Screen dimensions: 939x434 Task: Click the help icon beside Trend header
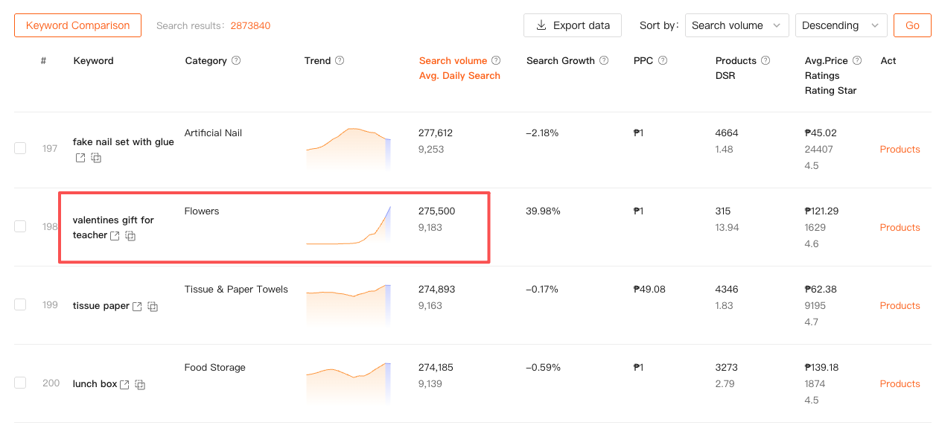(x=340, y=61)
